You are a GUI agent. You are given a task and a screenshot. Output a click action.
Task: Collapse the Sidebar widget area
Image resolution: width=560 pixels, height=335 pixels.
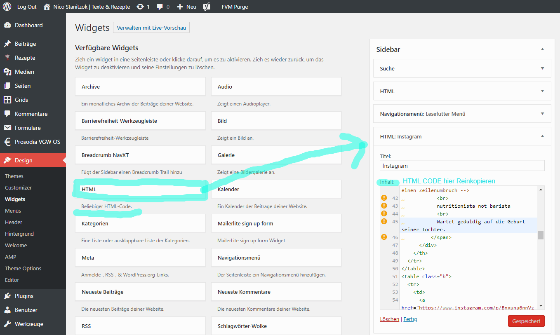tap(542, 49)
